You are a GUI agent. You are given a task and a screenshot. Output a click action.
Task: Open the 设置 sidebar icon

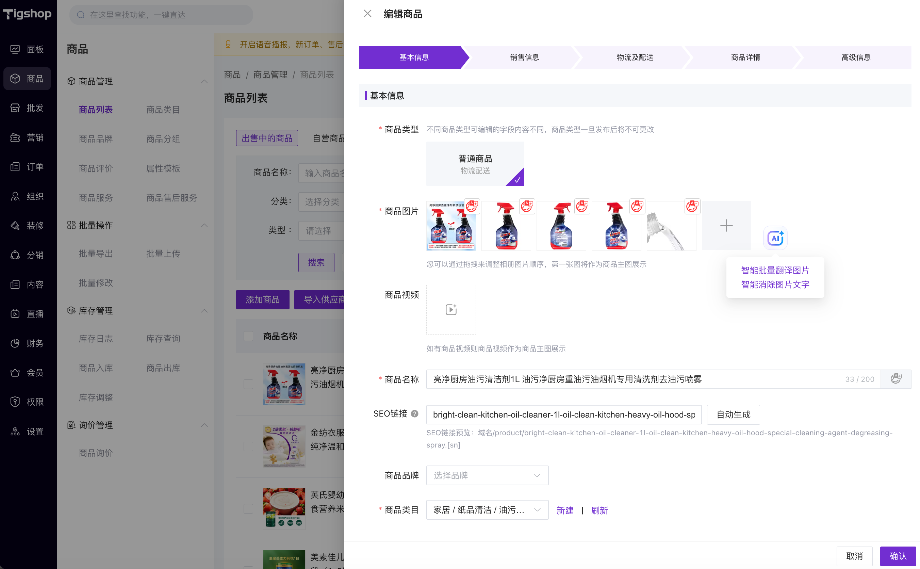click(x=15, y=432)
